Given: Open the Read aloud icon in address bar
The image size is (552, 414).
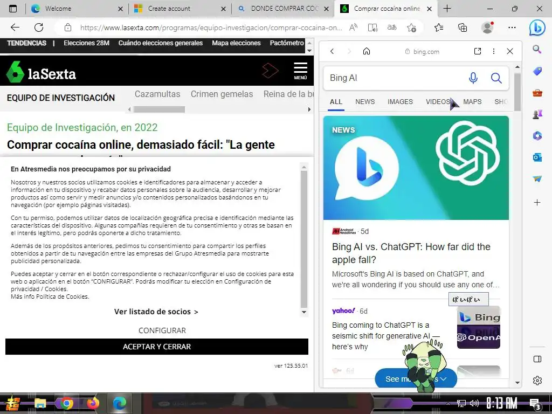Looking at the screenshot, I should click(x=353, y=27).
